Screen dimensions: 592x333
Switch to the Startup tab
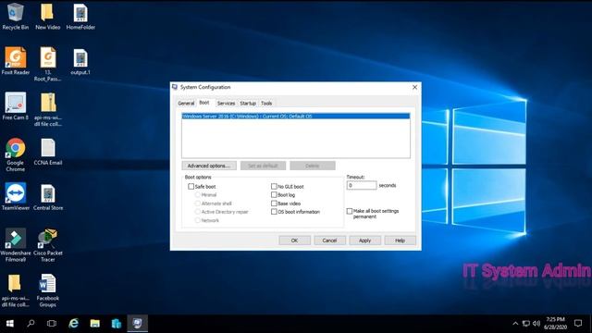248,103
